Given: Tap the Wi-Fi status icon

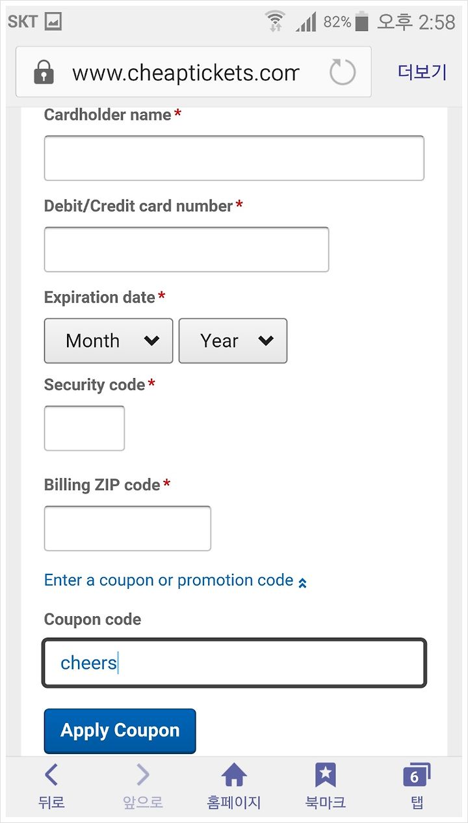Looking at the screenshot, I should (x=276, y=21).
